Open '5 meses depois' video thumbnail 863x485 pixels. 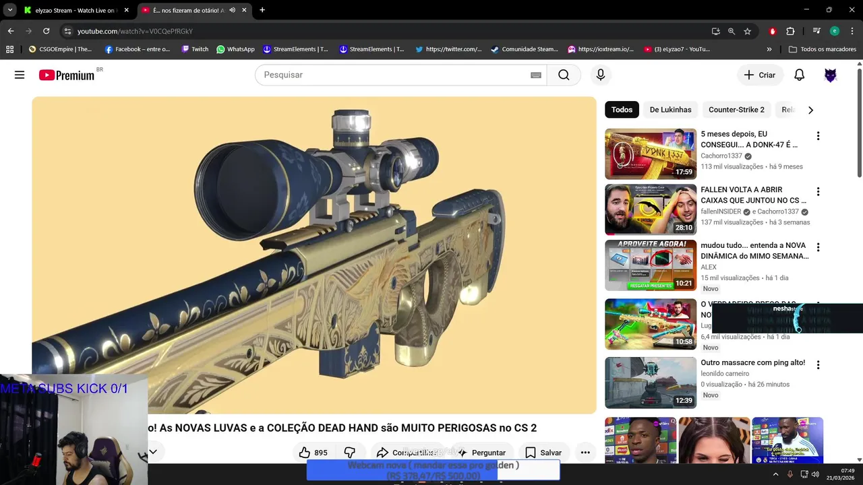pos(651,154)
